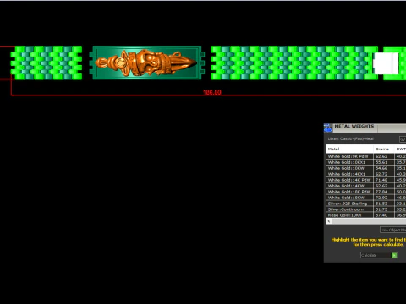Viewport: 406px width, 304px height.
Task: Select the White Gold:14KX1 row
Action: (366, 174)
